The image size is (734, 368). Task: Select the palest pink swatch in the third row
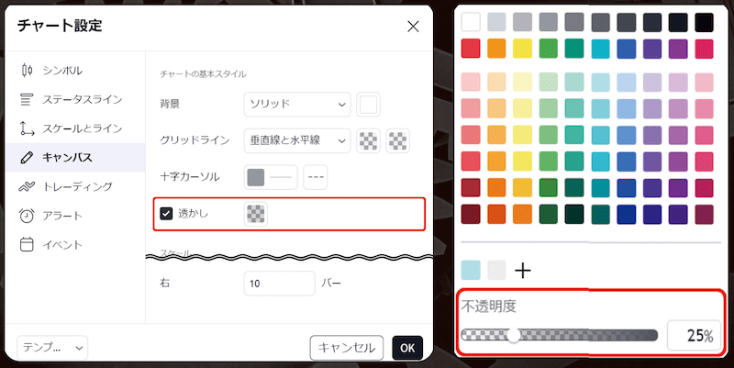(x=471, y=83)
